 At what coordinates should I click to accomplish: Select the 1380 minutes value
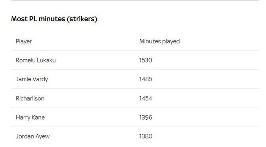pos(146,136)
